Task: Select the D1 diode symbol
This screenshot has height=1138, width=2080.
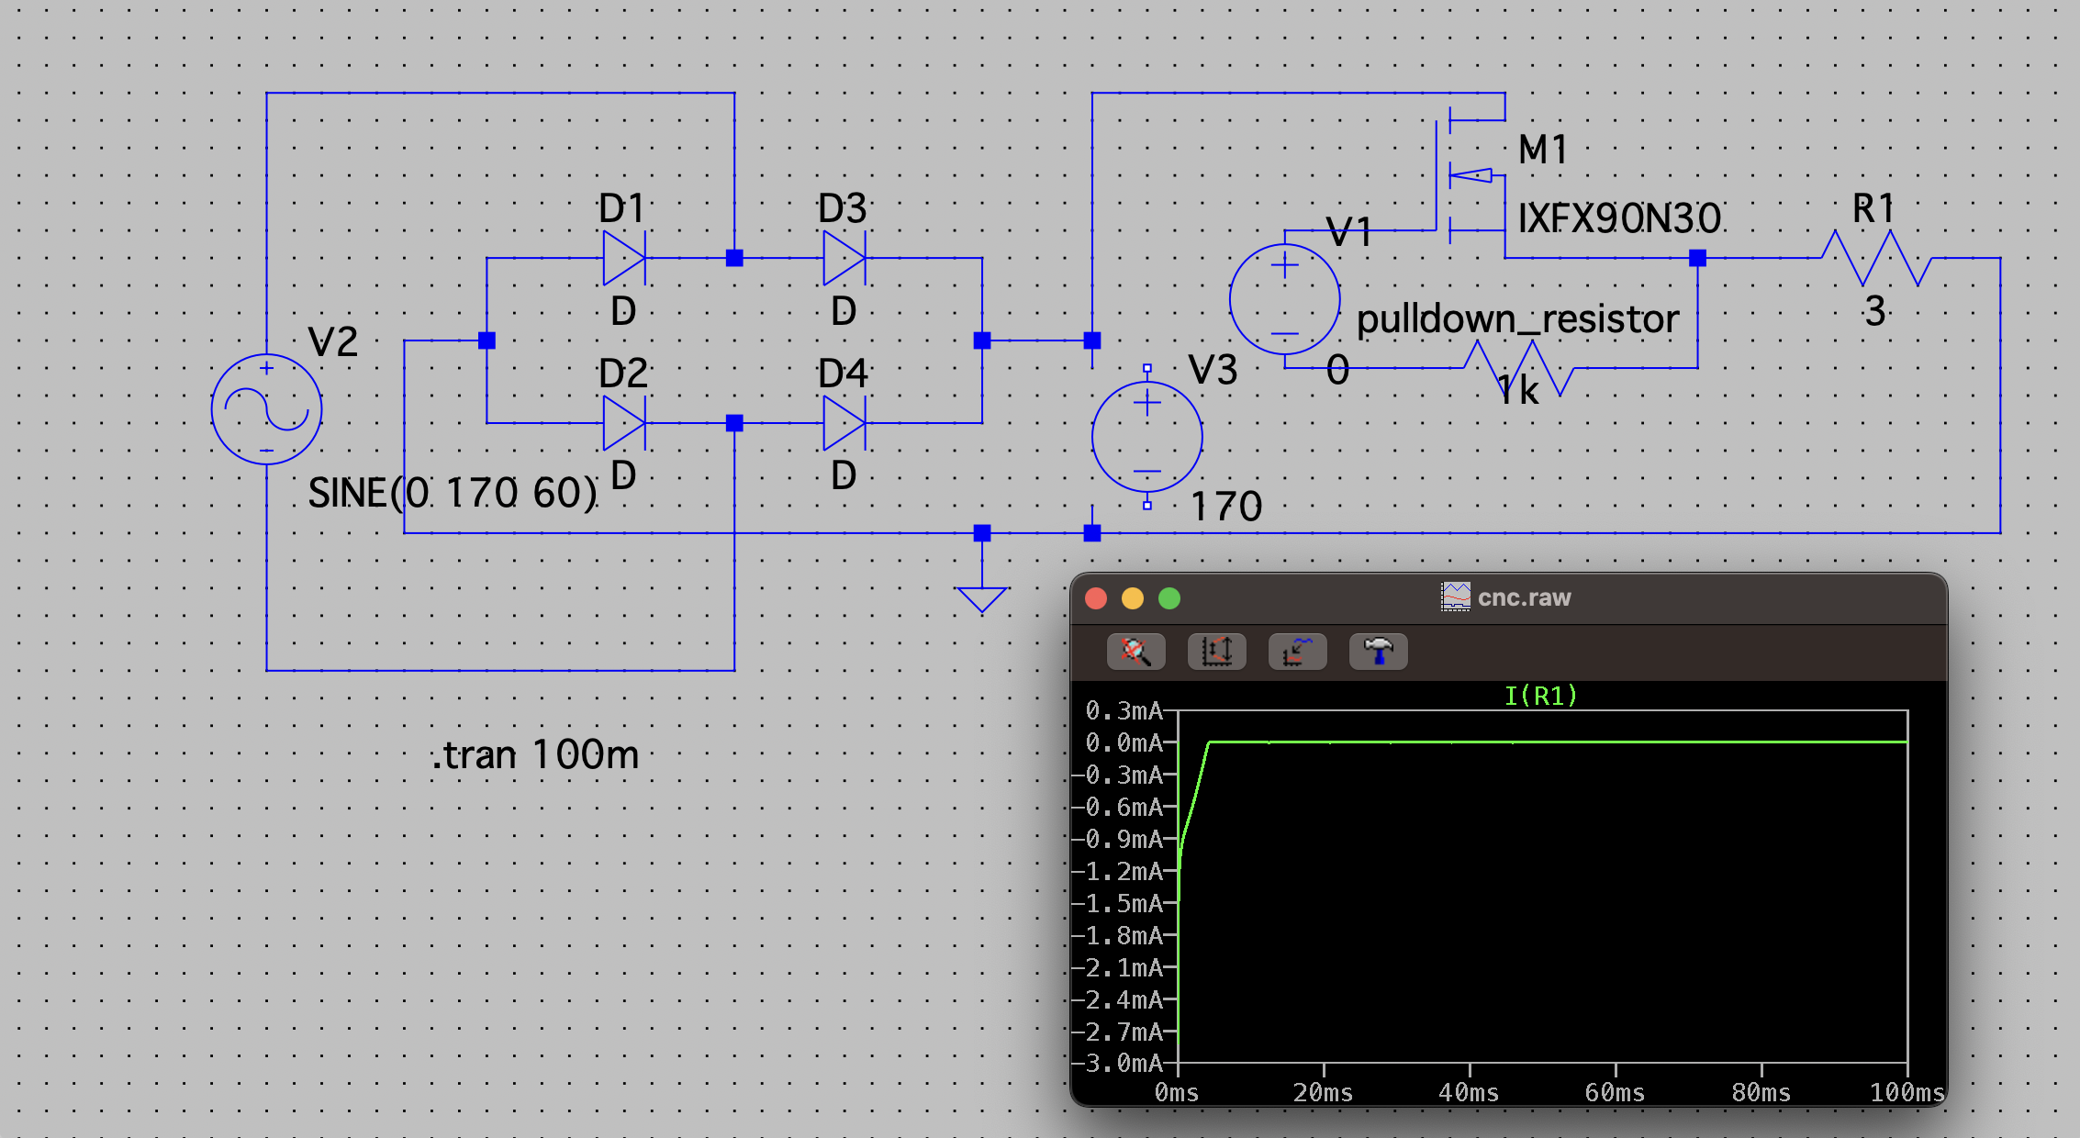Action: click(624, 258)
